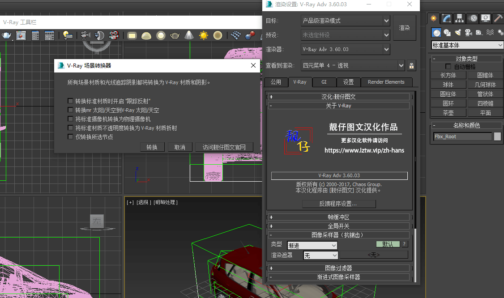Open the 渲染遮罩 dropdown
This screenshot has height=298, width=504.
pos(321,255)
